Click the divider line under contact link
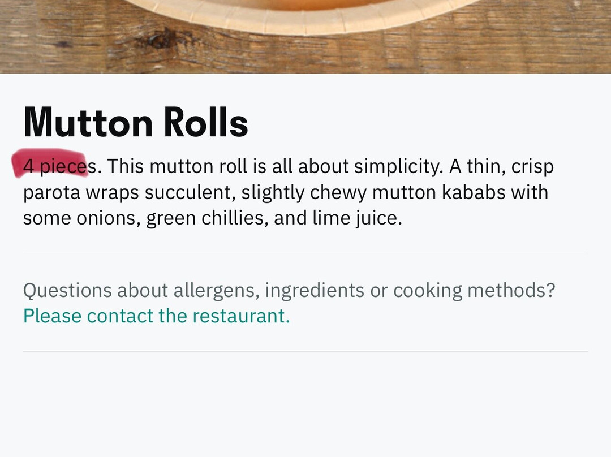Viewport: 611px width, 457px height. point(305,351)
